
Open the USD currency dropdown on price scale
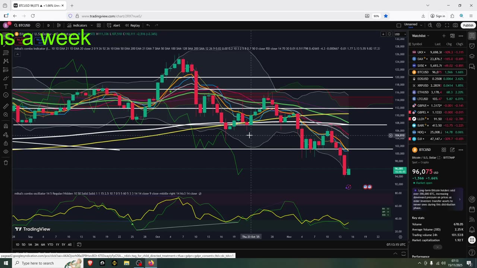point(400,34)
